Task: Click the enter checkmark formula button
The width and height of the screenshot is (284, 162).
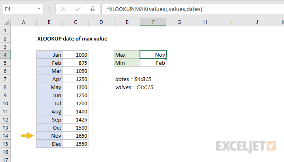Action: tap(78, 9)
